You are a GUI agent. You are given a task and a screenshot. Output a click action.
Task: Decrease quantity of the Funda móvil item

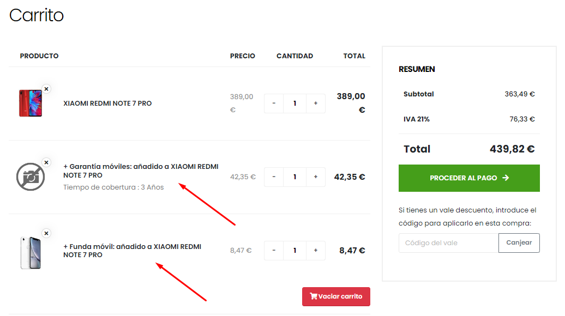[273, 251]
